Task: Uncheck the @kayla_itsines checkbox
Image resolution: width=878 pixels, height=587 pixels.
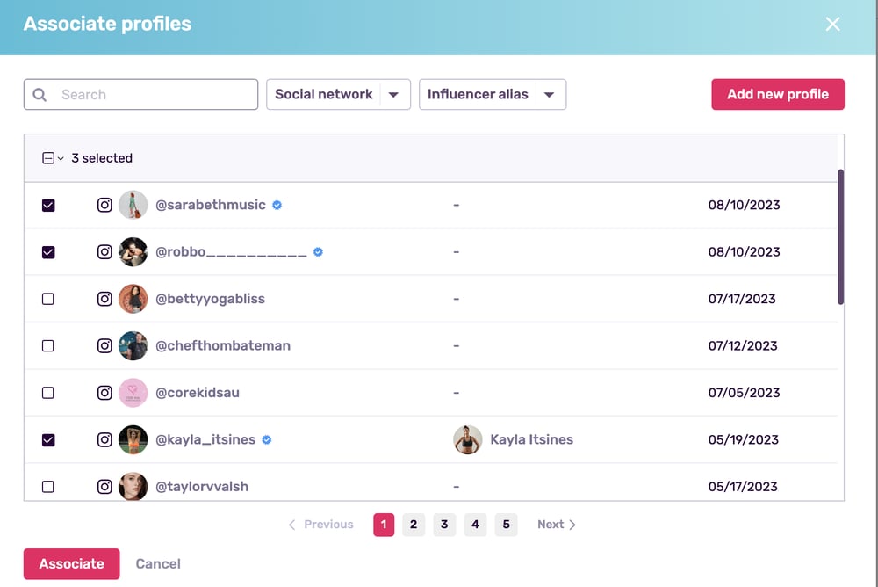Action: pos(48,440)
